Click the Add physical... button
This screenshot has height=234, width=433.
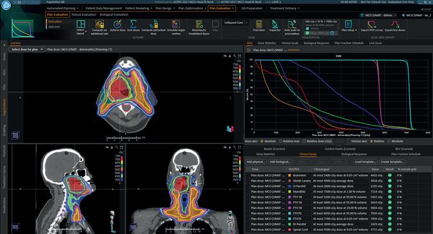point(256,162)
